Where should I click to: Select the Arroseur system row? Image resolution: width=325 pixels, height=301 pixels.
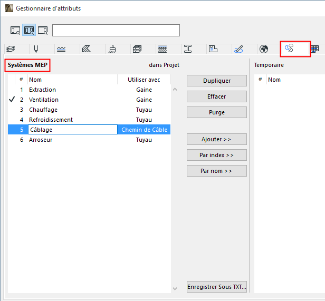tap(89, 140)
